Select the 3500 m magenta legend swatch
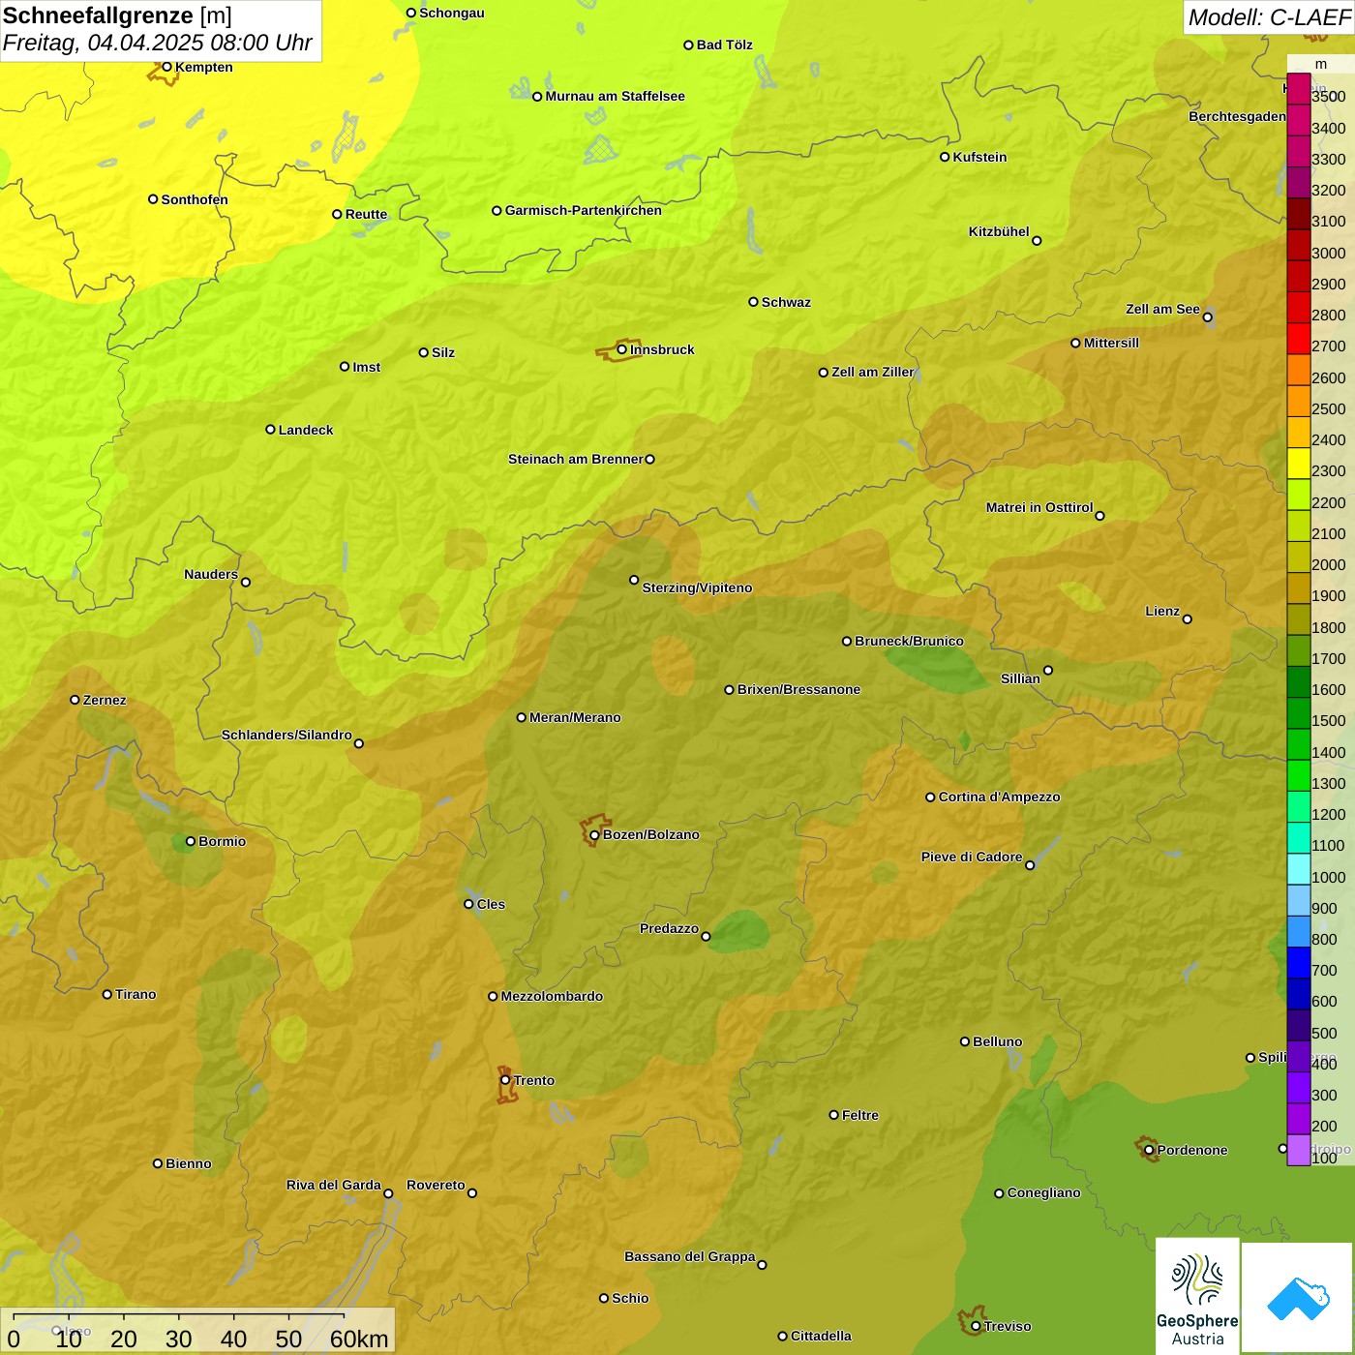Screen dimensions: 1355x1355 1299,88
